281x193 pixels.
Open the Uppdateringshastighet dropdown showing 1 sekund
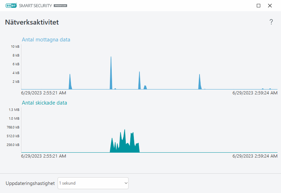[93, 183]
